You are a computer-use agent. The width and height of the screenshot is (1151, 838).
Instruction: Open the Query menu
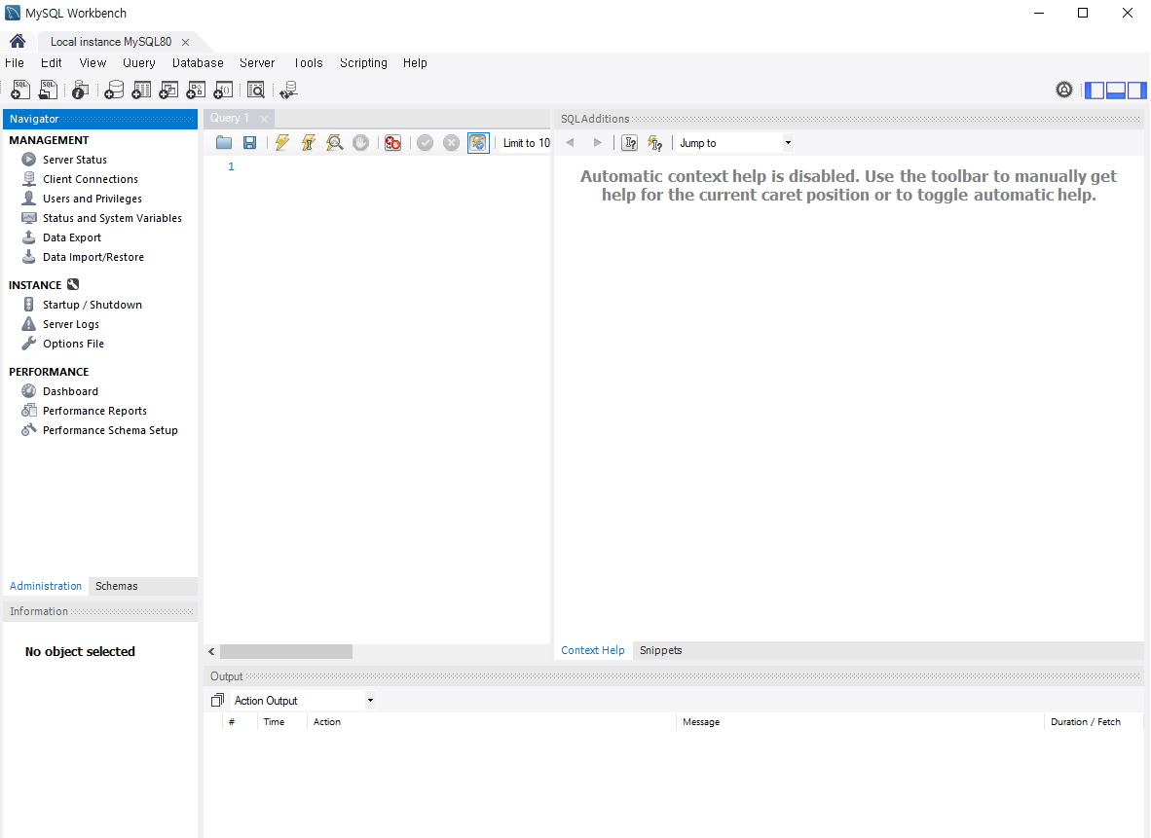[x=138, y=62]
